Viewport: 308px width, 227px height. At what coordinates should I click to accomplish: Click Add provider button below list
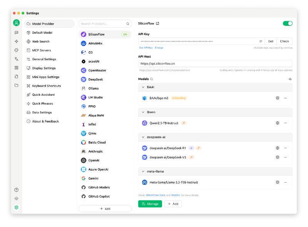[x=105, y=209]
